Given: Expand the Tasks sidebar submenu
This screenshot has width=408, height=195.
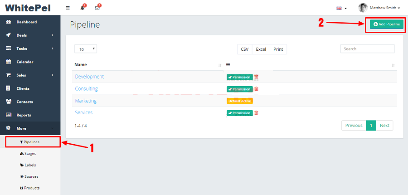Looking at the screenshot, I should (30, 49).
